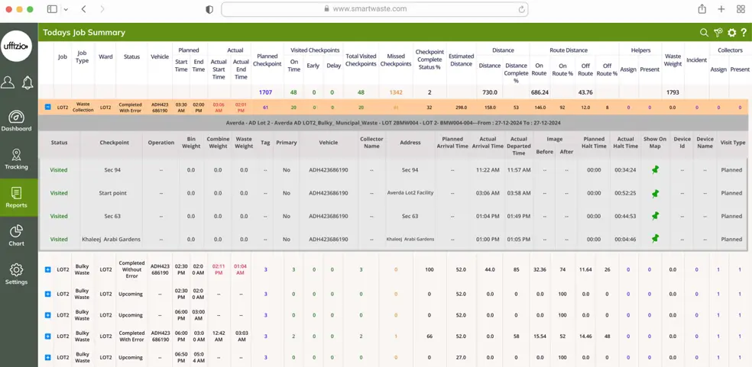Toggle the Safari sidebar button
This screenshot has width=752, height=367.
pyautogui.click(x=52, y=9)
